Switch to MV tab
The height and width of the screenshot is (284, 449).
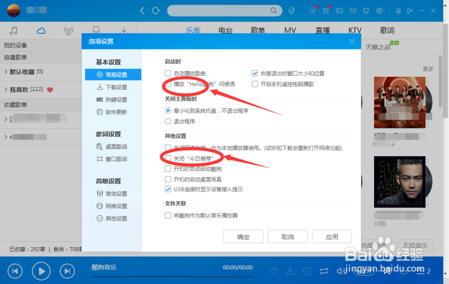point(290,31)
